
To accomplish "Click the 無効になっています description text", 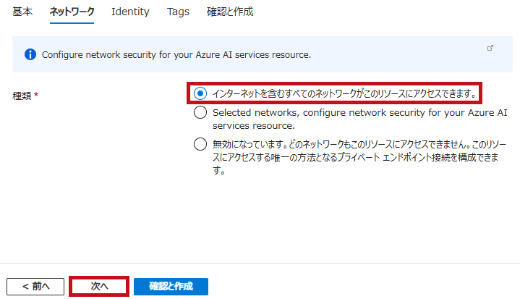I will 359,157.
